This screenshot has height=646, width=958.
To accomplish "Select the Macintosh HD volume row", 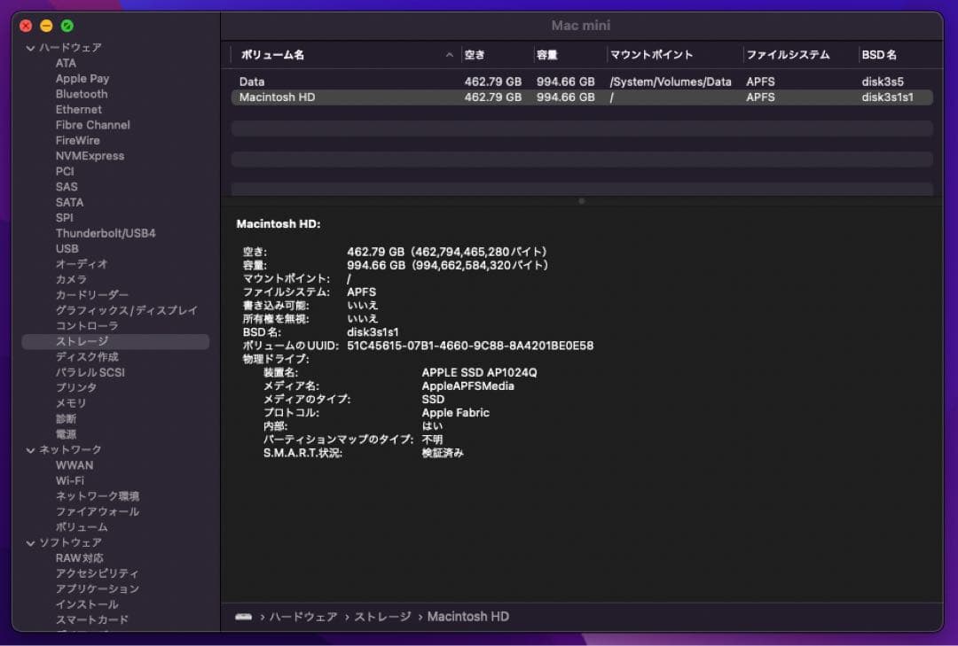I will (277, 97).
